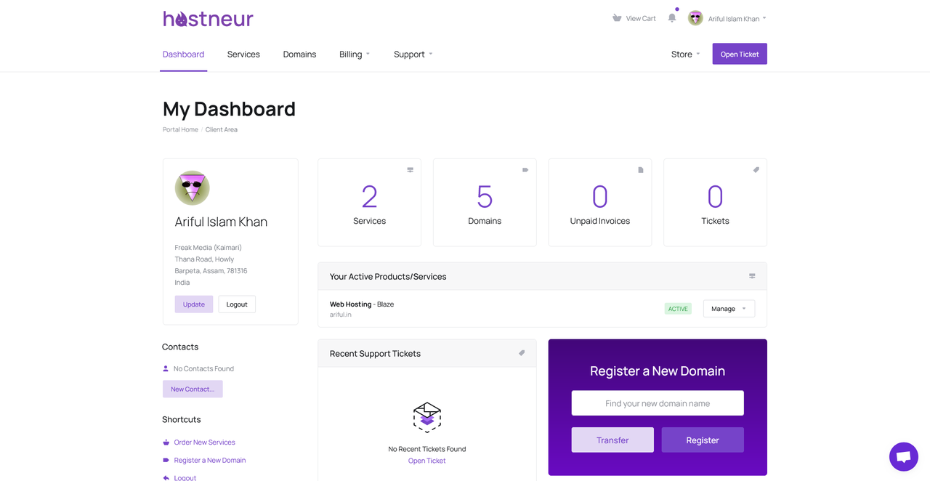Click the Client Area breadcrumb
930x481 pixels.
click(221, 129)
